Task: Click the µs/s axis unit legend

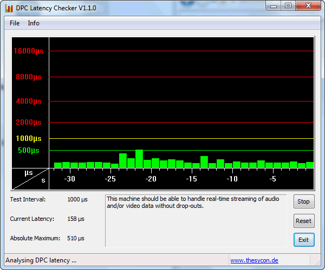Action: pyautogui.click(x=30, y=179)
